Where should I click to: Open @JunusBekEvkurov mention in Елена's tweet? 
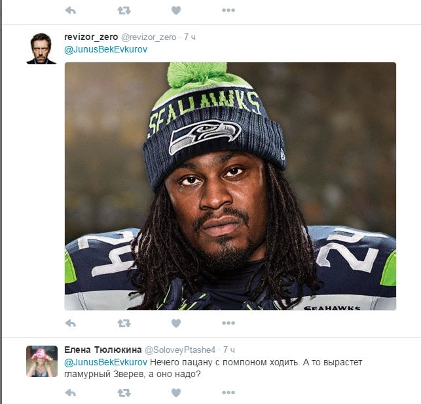[106, 362]
